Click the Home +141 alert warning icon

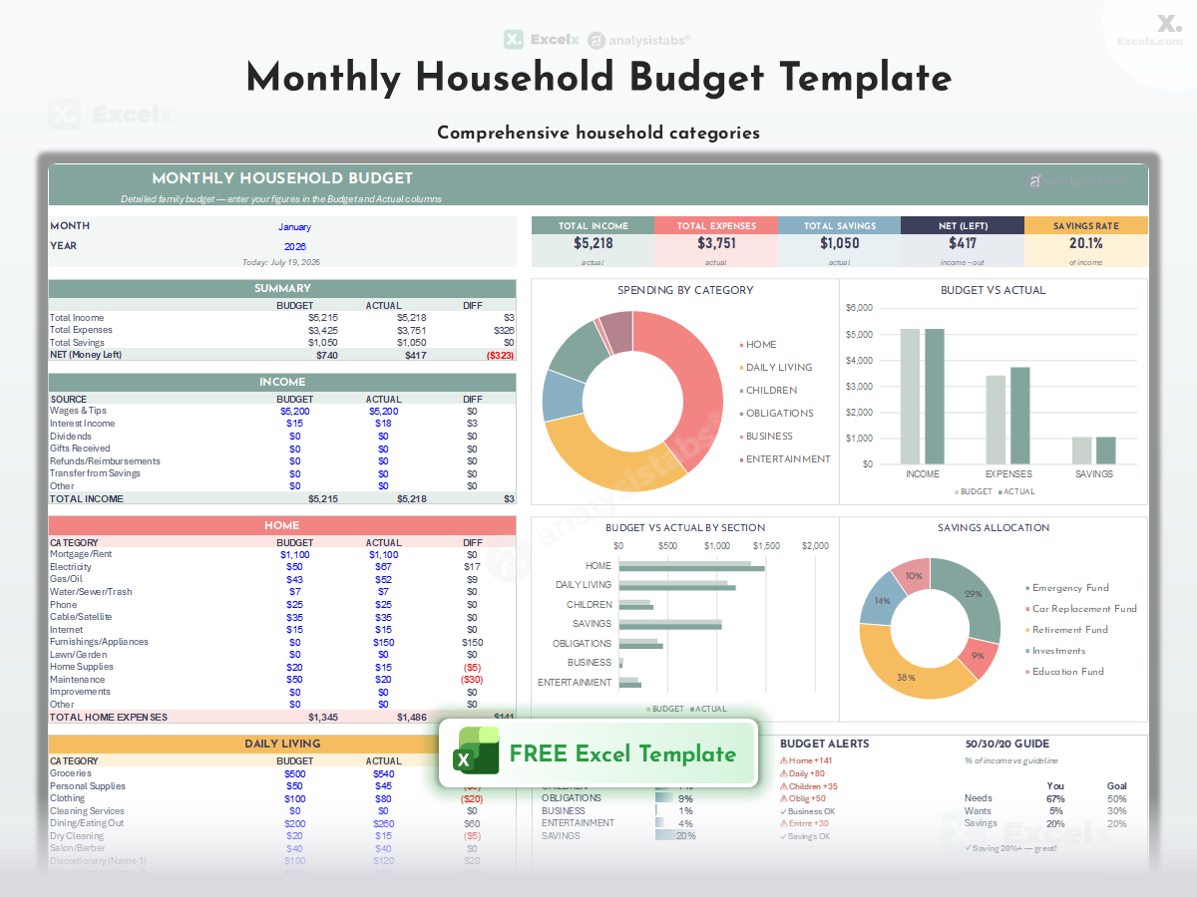pos(784,760)
